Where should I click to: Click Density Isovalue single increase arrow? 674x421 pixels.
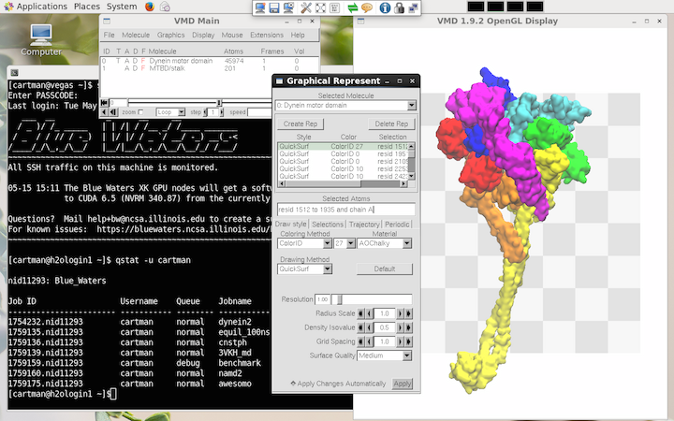[x=400, y=327]
